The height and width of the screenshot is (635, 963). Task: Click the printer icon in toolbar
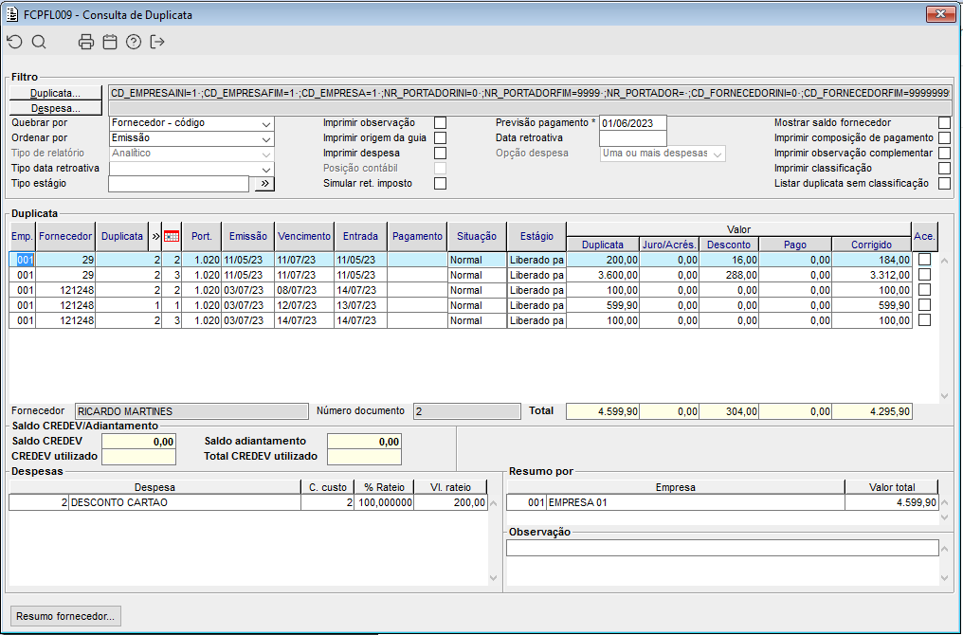tap(86, 42)
